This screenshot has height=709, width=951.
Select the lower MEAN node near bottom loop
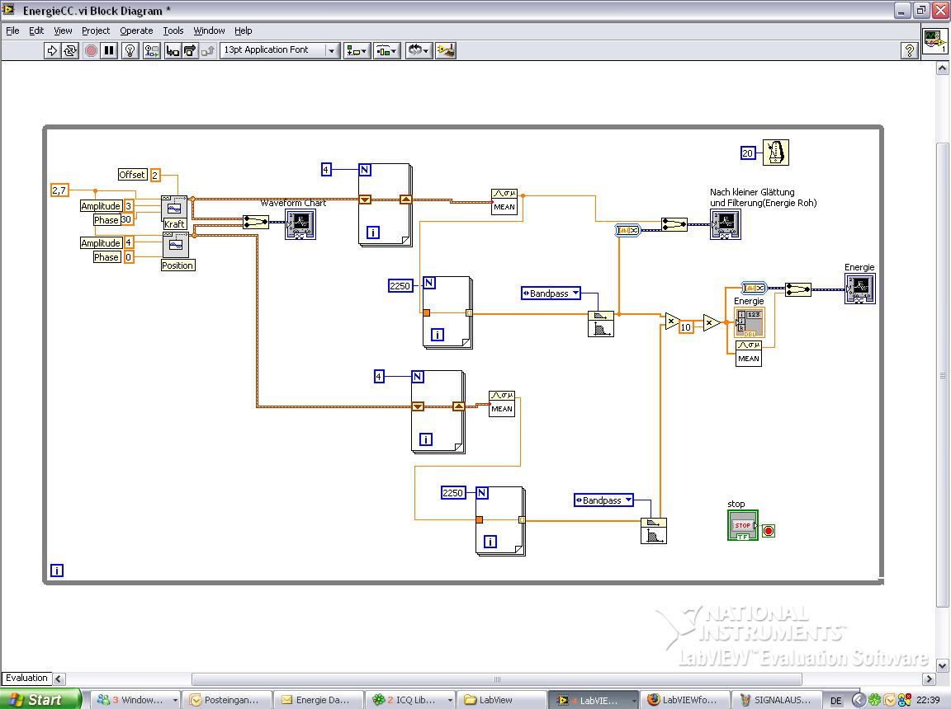[502, 403]
